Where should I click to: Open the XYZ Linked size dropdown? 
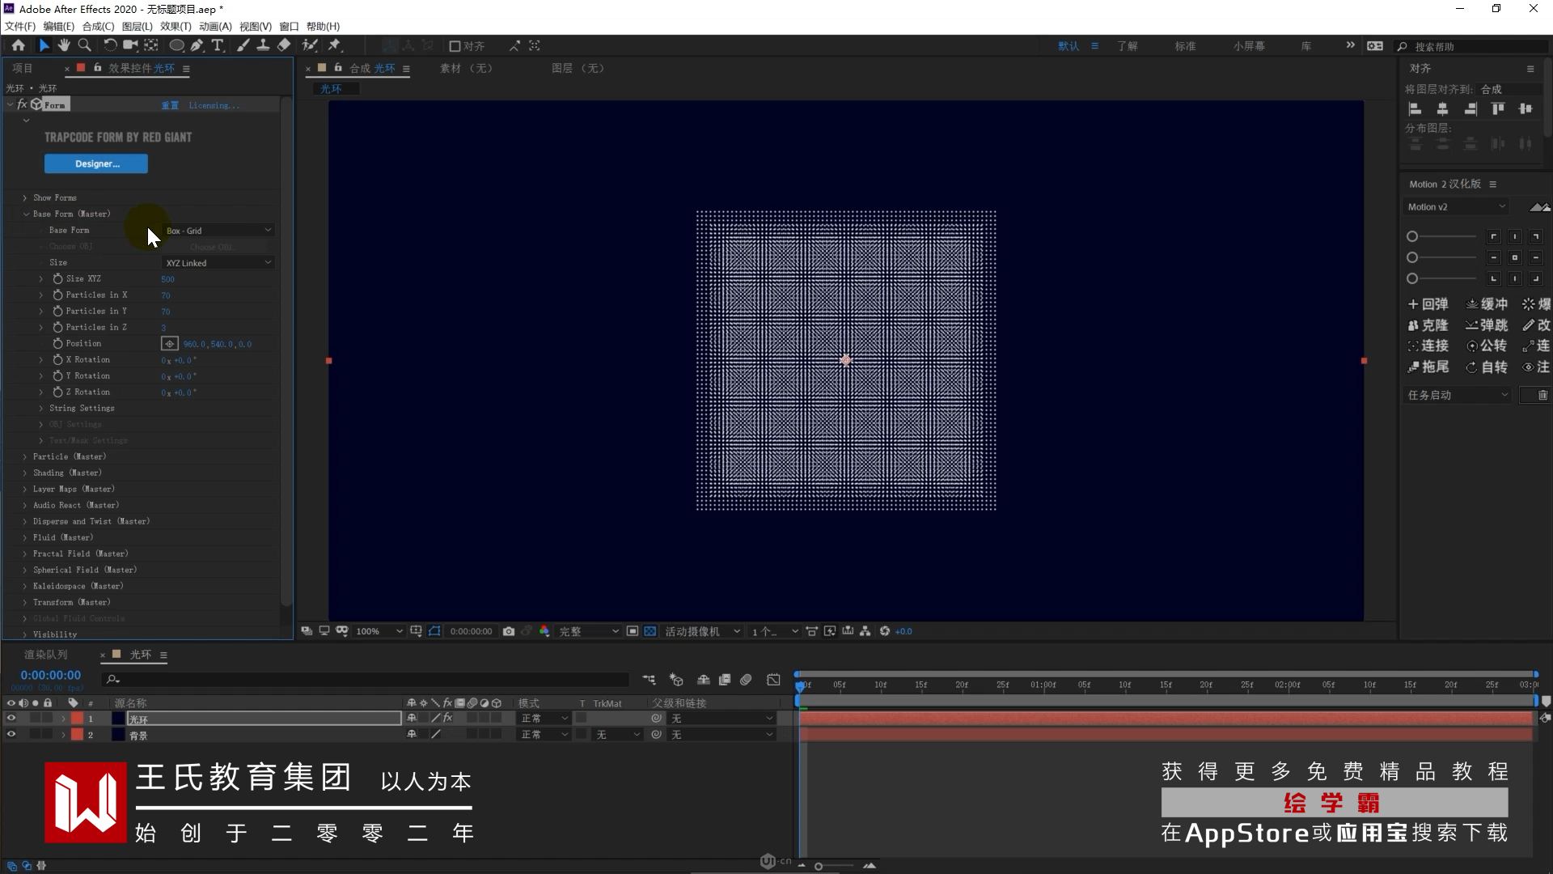tap(218, 263)
